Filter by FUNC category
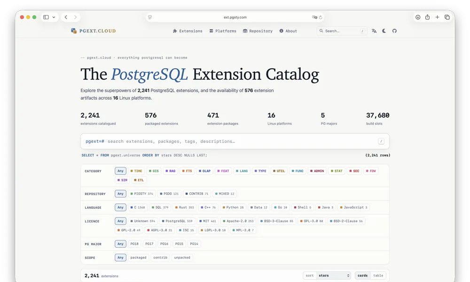 (x=298, y=171)
